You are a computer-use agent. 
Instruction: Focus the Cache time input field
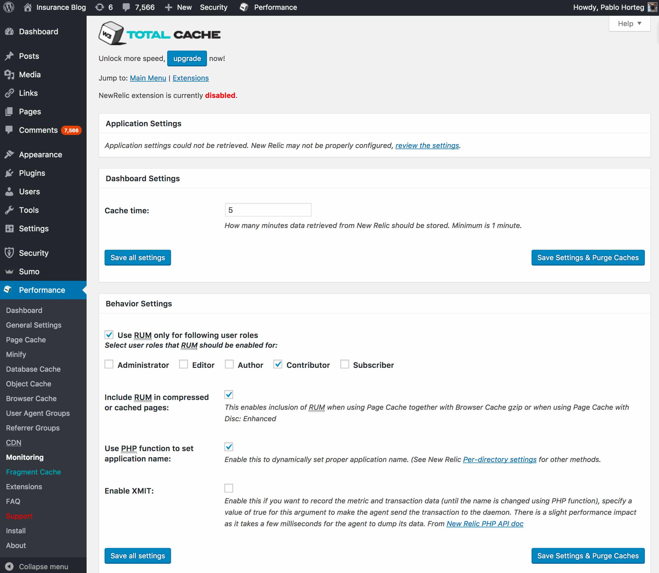click(268, 210)
